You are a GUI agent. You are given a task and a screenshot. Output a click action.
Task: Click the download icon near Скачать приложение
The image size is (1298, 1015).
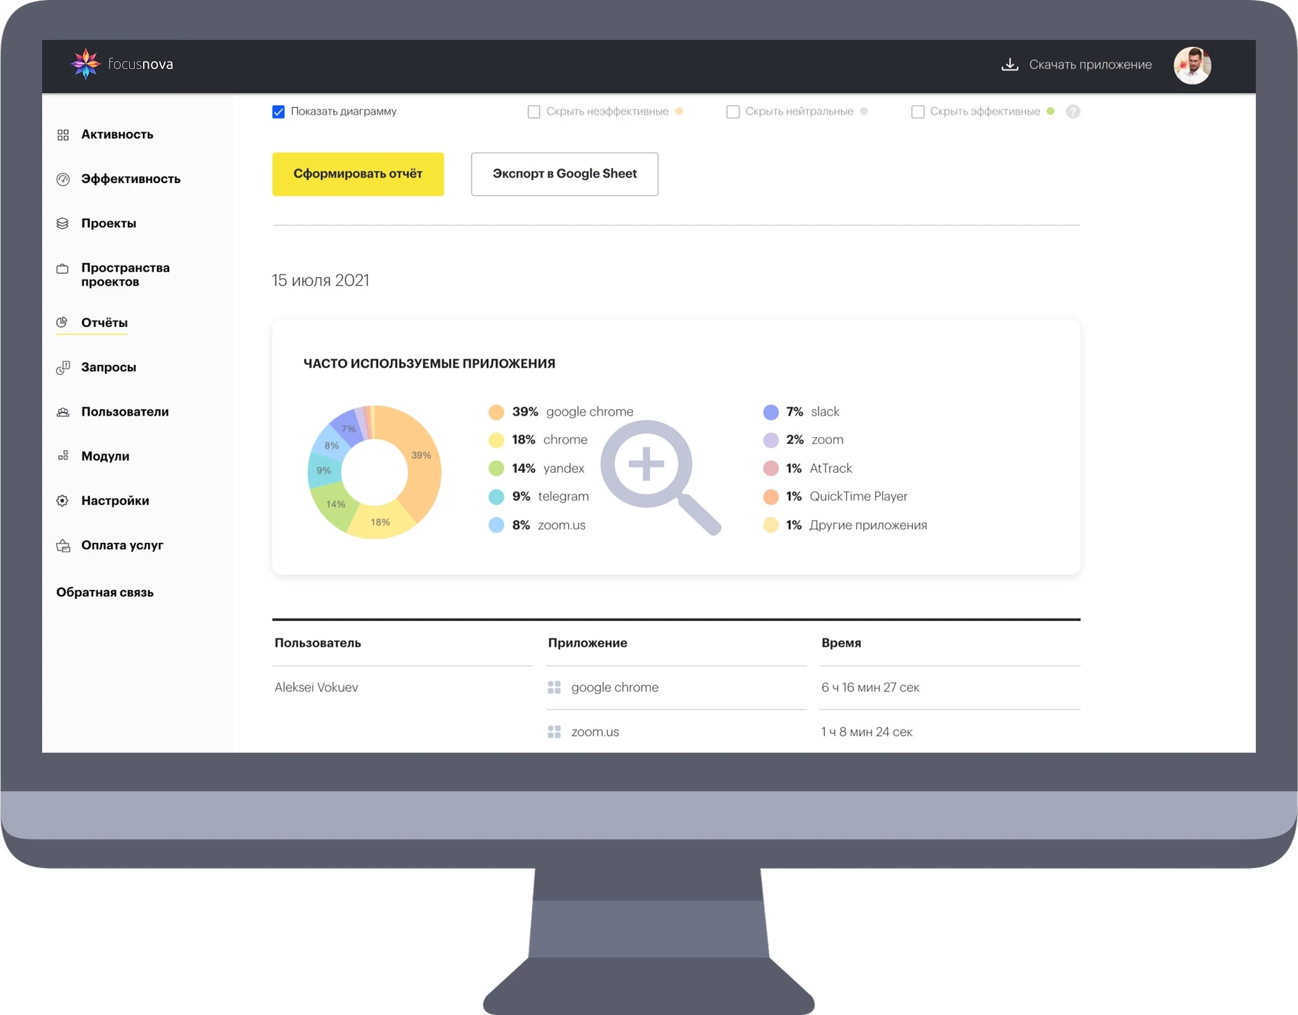coord(1009,65)
